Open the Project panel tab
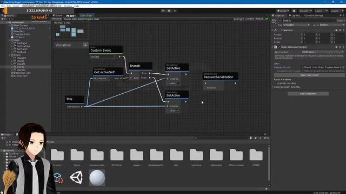Image resolution: width=346 pixels, height=194 pixels. coord(6,134)
